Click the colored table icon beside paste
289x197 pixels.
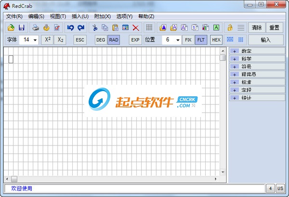click(x=126, y=27)
